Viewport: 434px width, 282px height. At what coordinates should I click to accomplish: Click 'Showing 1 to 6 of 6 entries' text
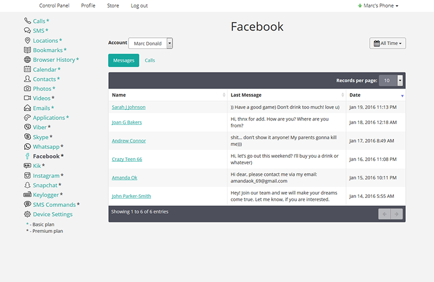(140, 211)
